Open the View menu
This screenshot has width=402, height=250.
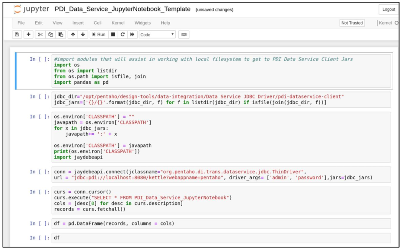[57, 23]
